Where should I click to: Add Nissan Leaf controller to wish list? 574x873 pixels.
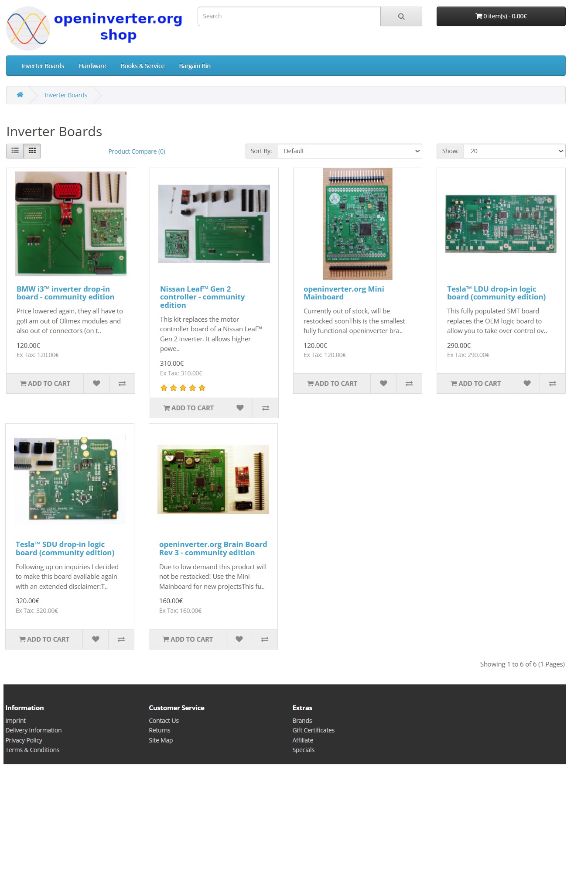pos(240,408)
